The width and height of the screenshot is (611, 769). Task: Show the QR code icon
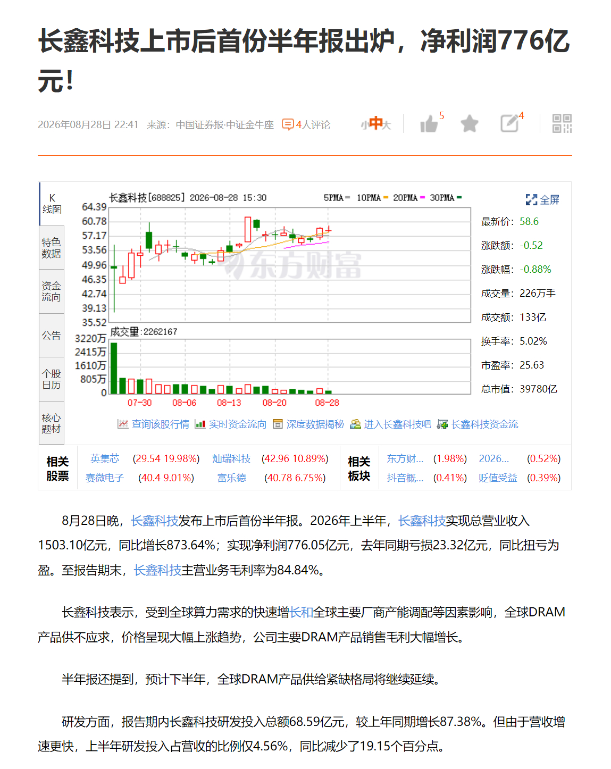click(x=562, y=123)
